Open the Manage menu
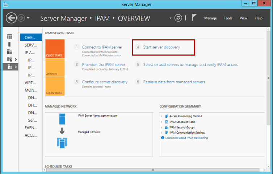 coord(210,18)
